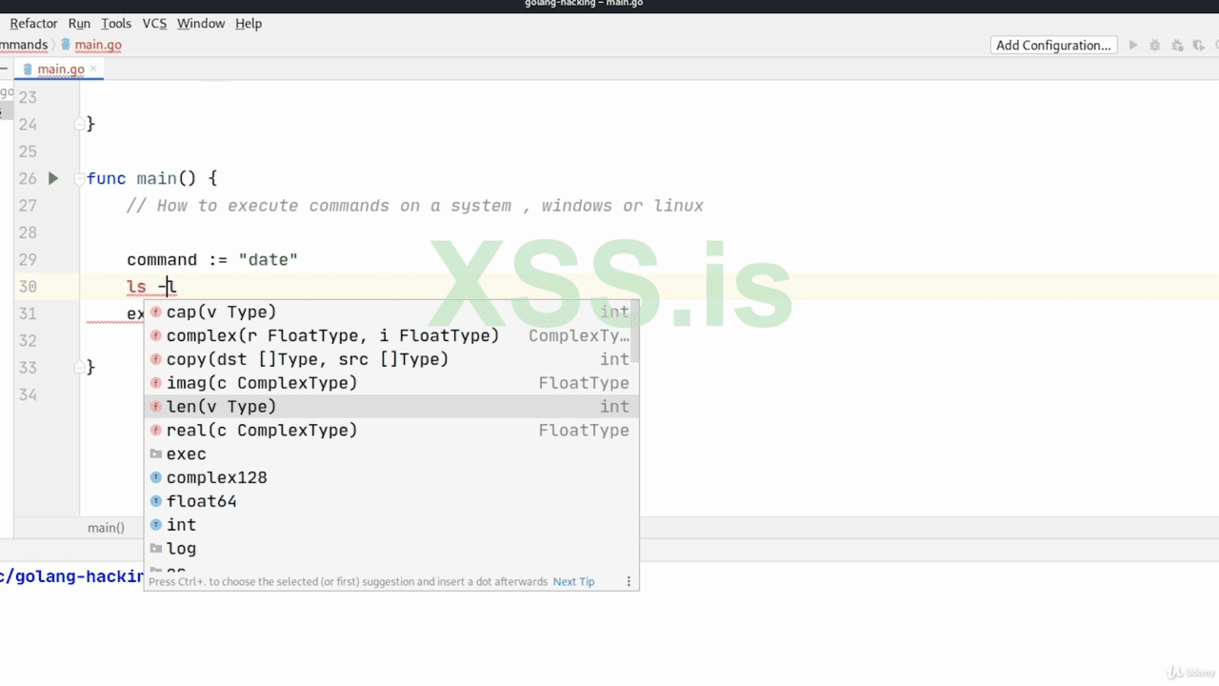Click the Go file icon on main.go tab
This screenshot has width=1219, height=686.
pyautogui.click(x=28, y=69)
